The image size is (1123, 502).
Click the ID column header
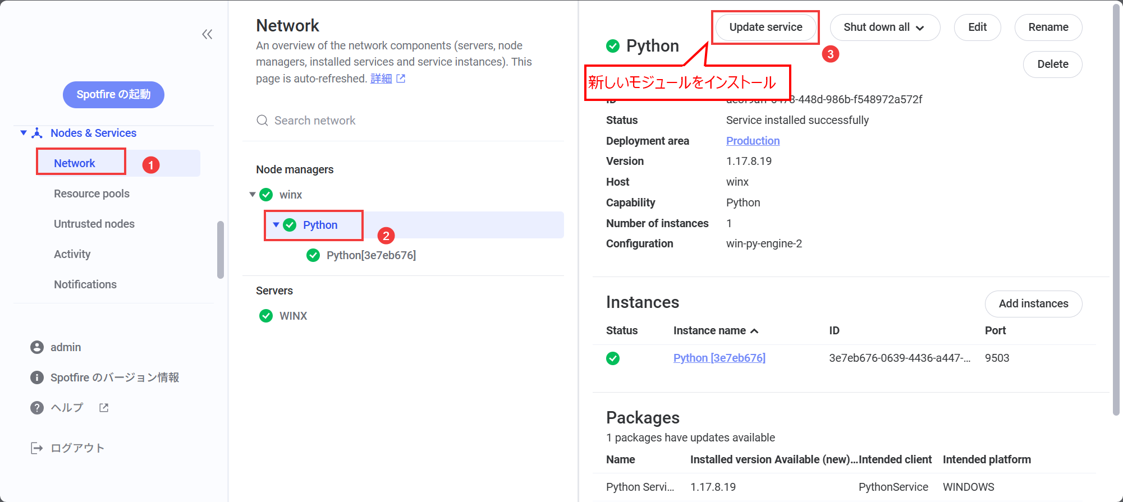point(835,330)
